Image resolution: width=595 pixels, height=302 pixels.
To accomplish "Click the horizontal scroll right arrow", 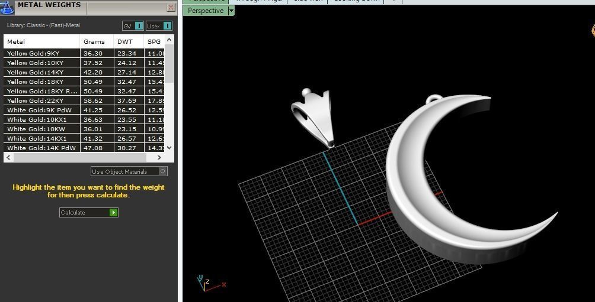I will pyautogui.click(x=159, y=157).
